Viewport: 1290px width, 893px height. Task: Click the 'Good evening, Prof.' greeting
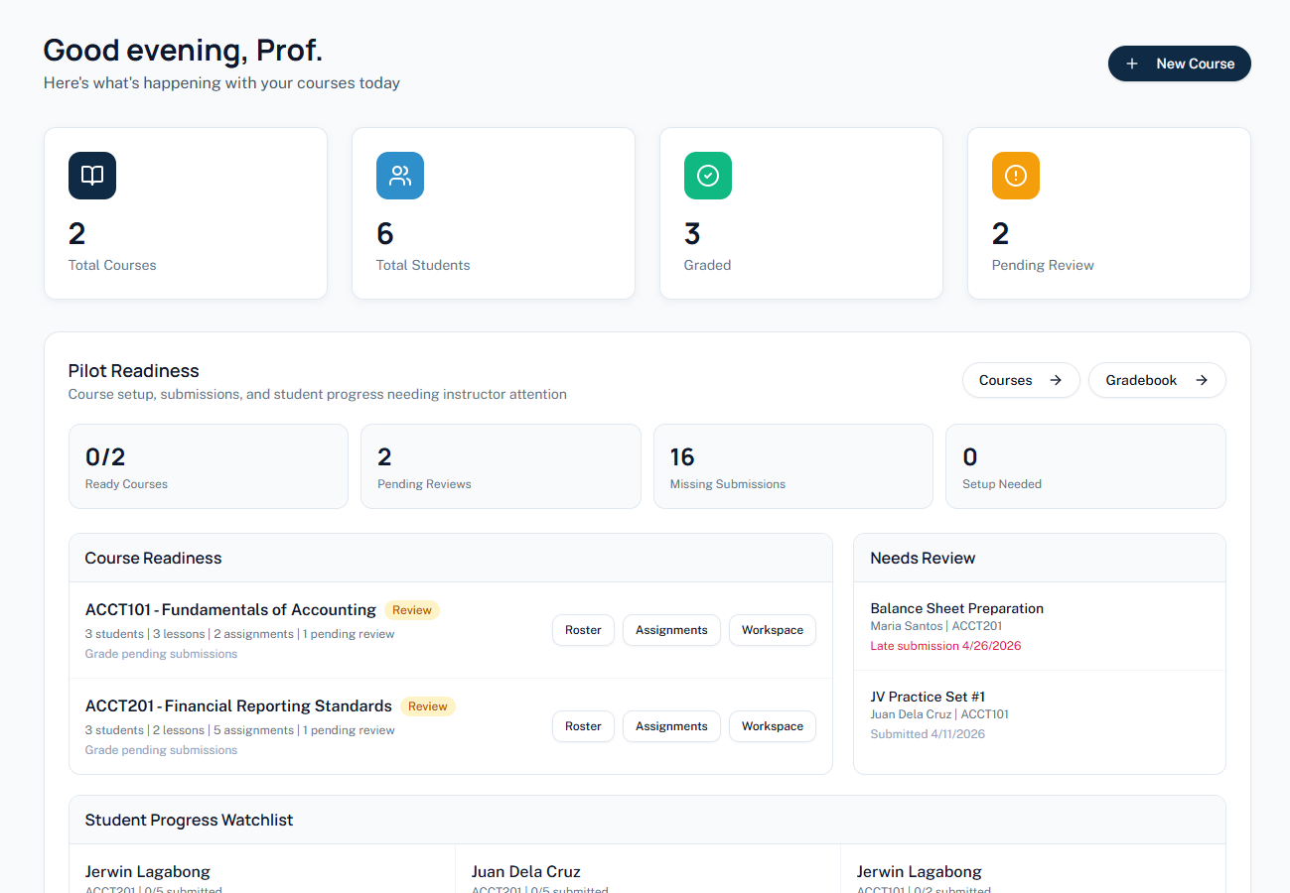(183, 51)
